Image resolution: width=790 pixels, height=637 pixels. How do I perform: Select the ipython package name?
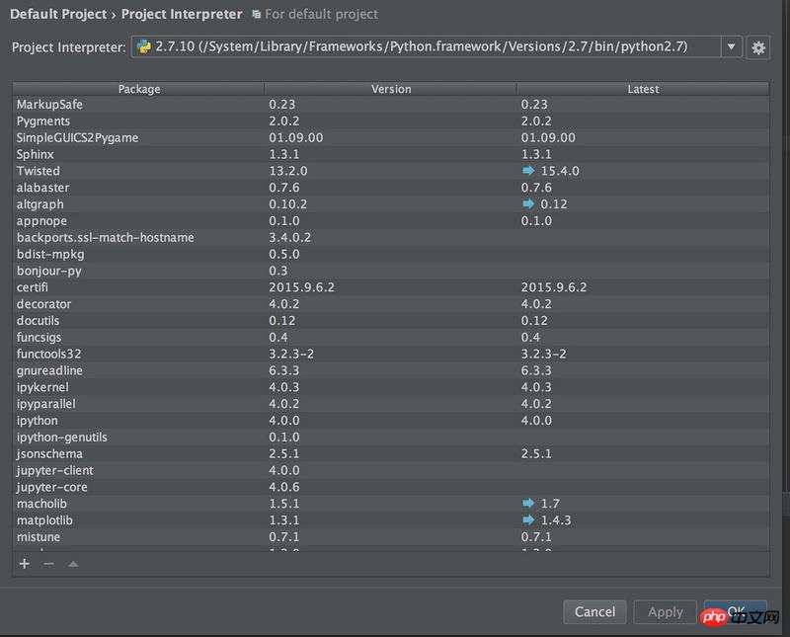[38, 421]
